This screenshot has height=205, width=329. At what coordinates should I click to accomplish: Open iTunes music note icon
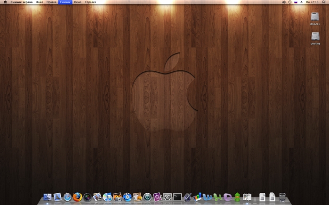(107, 197)
